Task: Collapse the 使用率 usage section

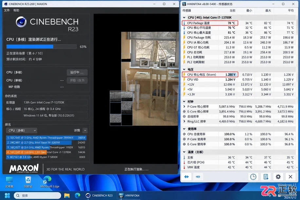Action: (x=184, y=129)
